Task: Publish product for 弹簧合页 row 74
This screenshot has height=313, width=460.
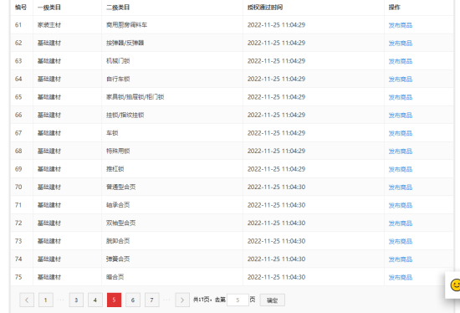Action: [x=400, y=259]
